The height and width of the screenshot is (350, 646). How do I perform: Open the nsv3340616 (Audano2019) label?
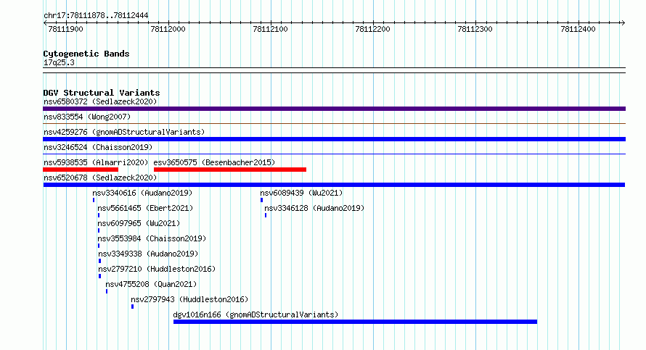pyautogui.click(x=142, y=193)
